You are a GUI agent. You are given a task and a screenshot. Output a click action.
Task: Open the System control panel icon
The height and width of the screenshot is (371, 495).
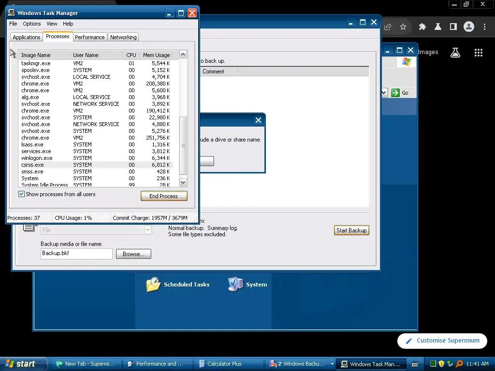coord(247,284)
